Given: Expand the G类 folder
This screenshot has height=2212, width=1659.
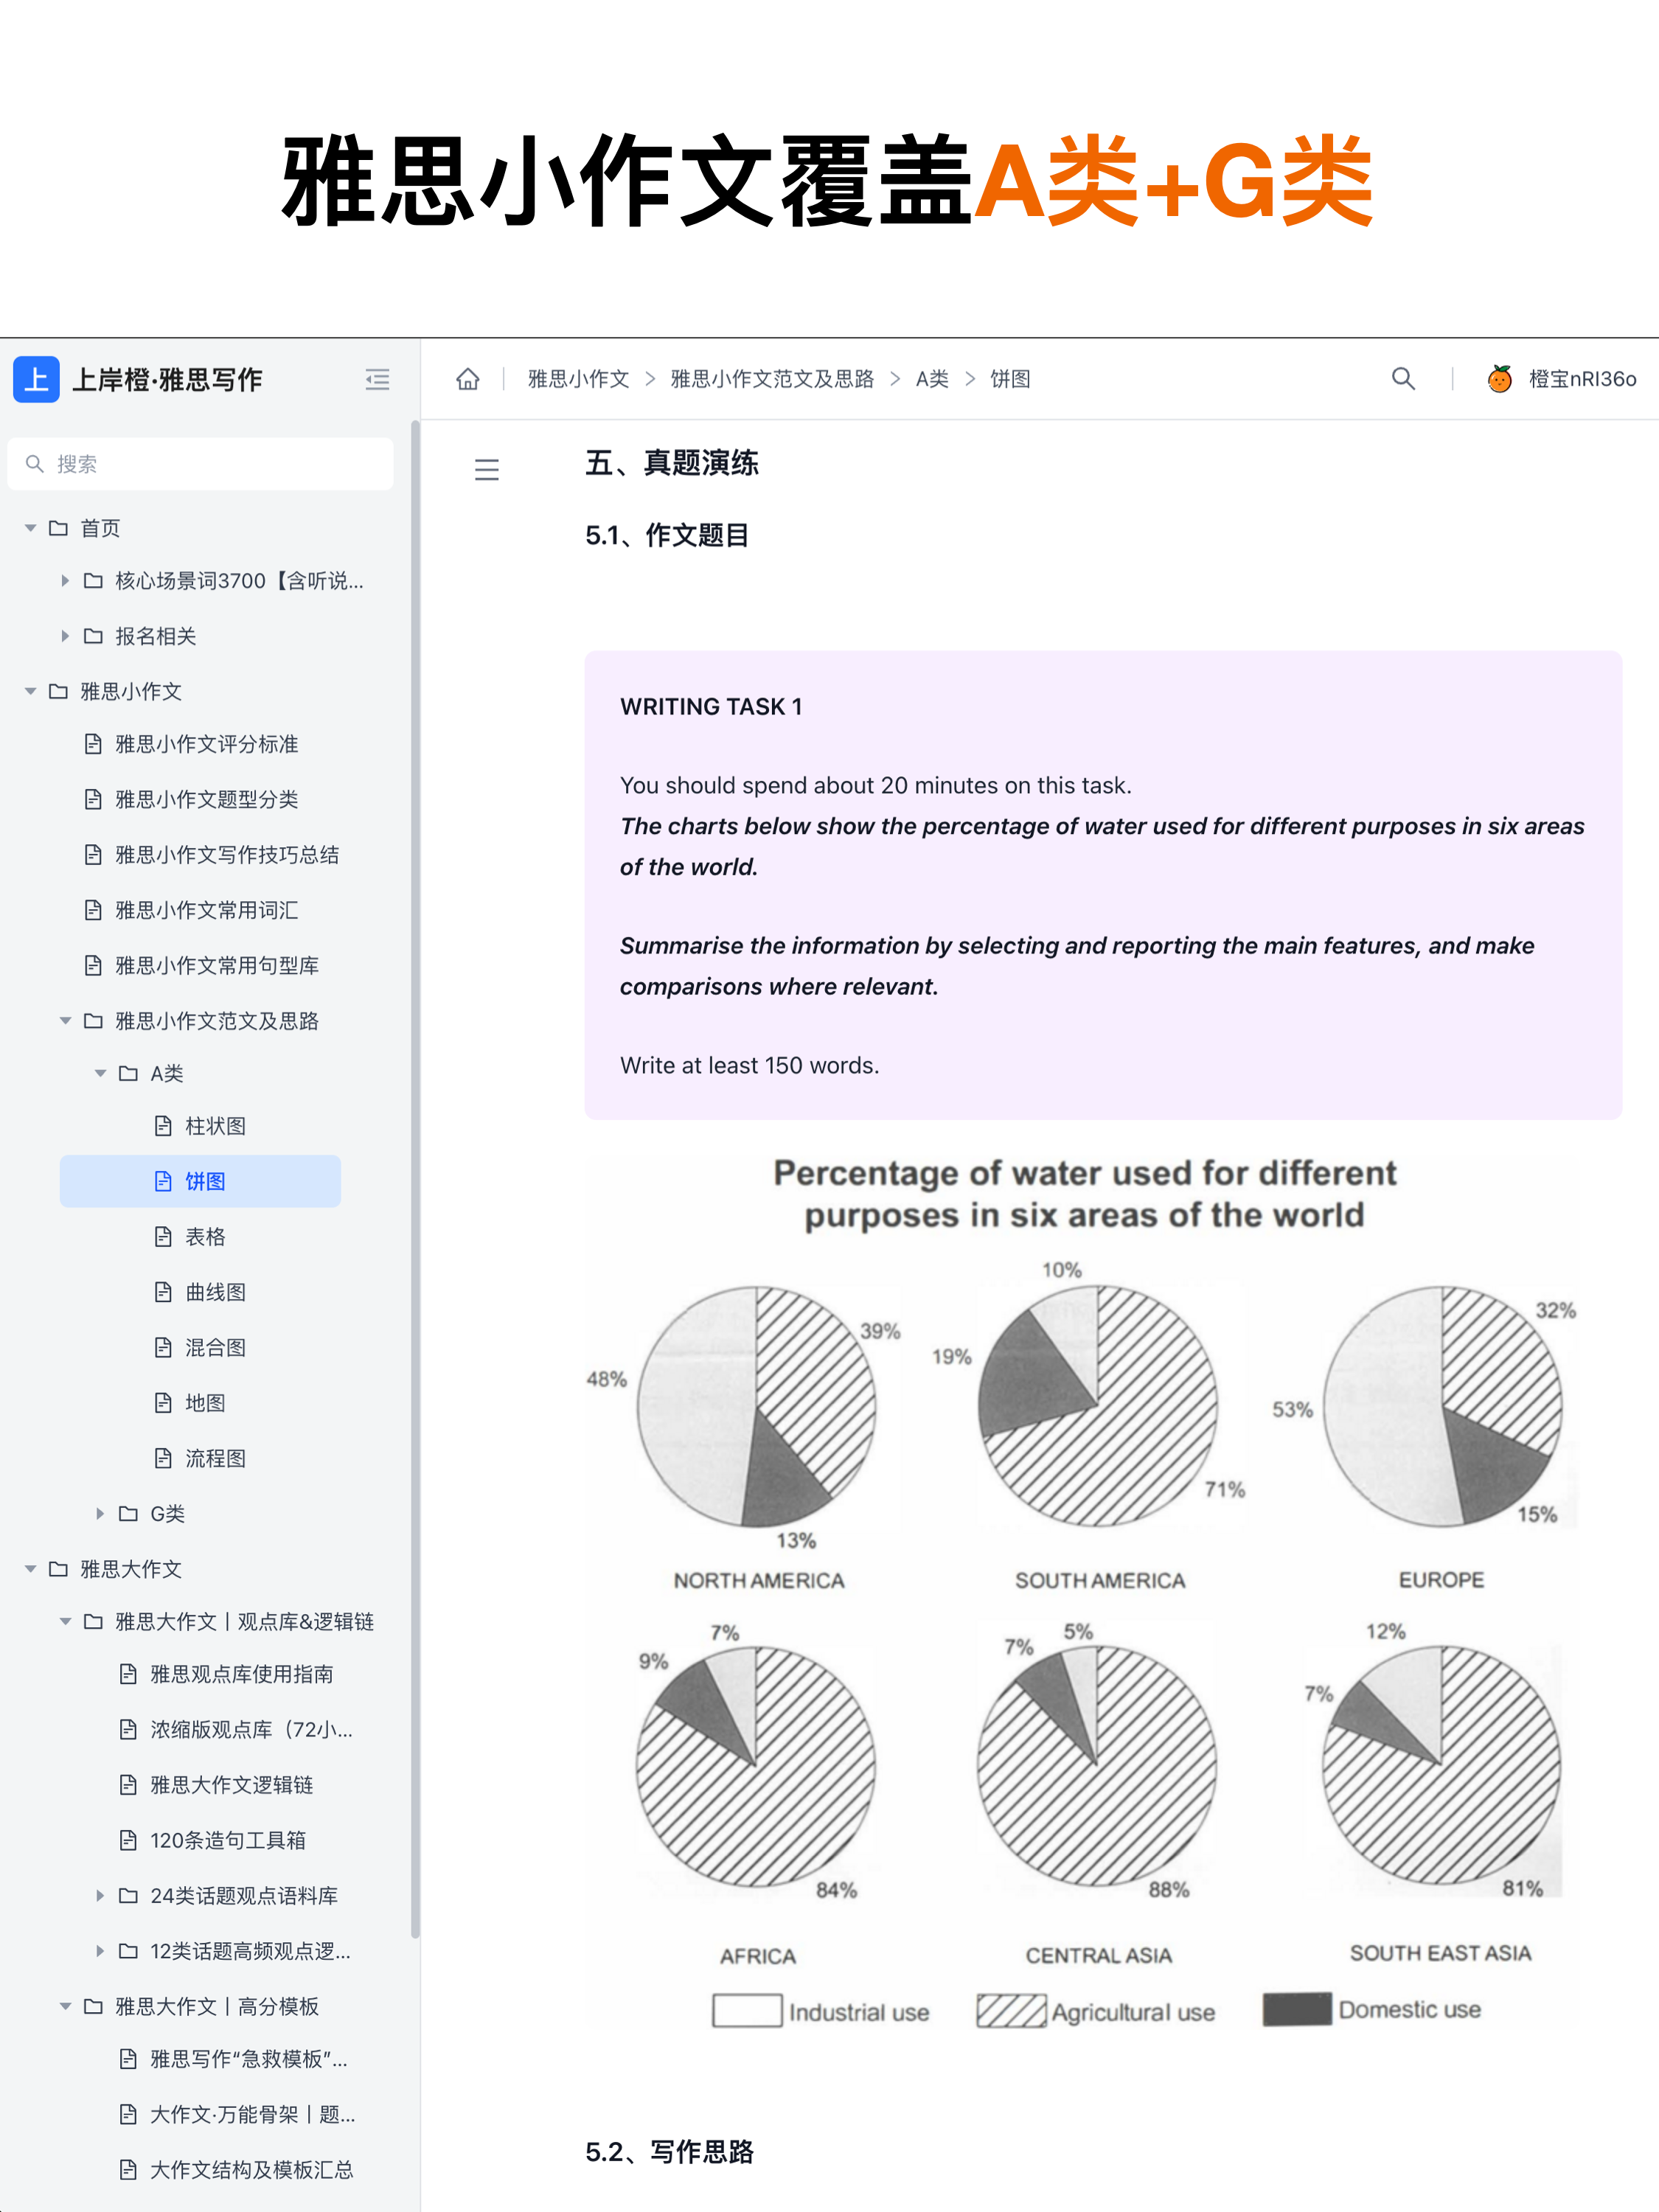Looking at the screenshot, I should (100, 1514).
